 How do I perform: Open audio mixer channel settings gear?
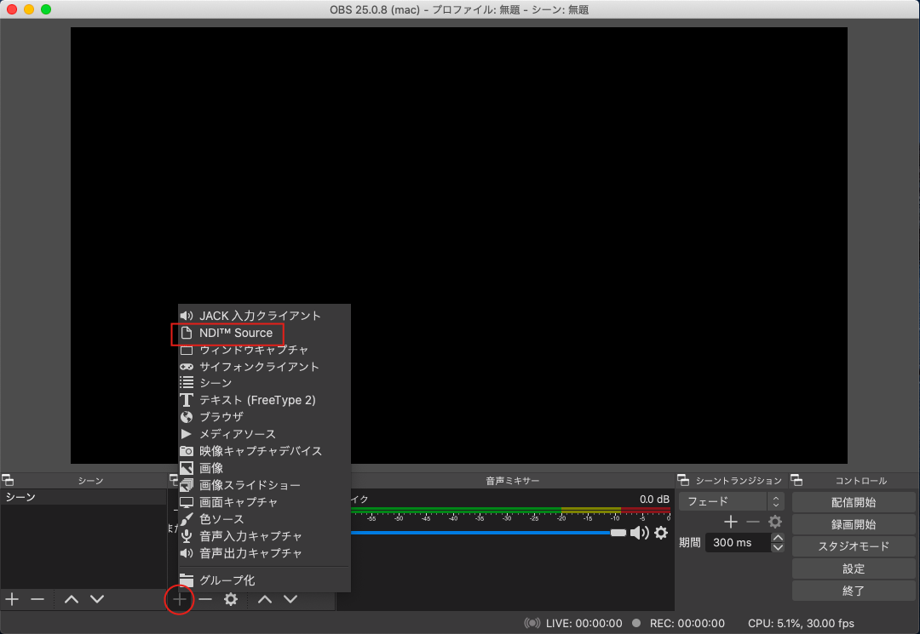(661, 533)
